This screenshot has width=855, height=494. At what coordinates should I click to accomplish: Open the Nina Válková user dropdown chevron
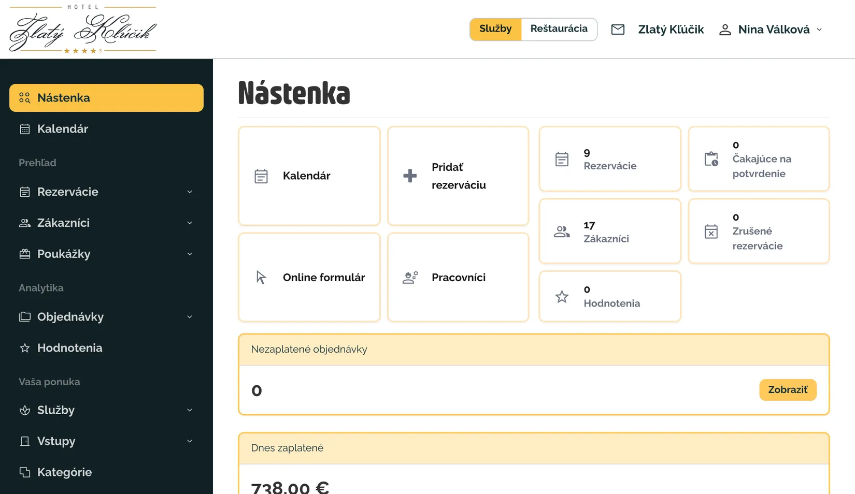click(819, 30)
